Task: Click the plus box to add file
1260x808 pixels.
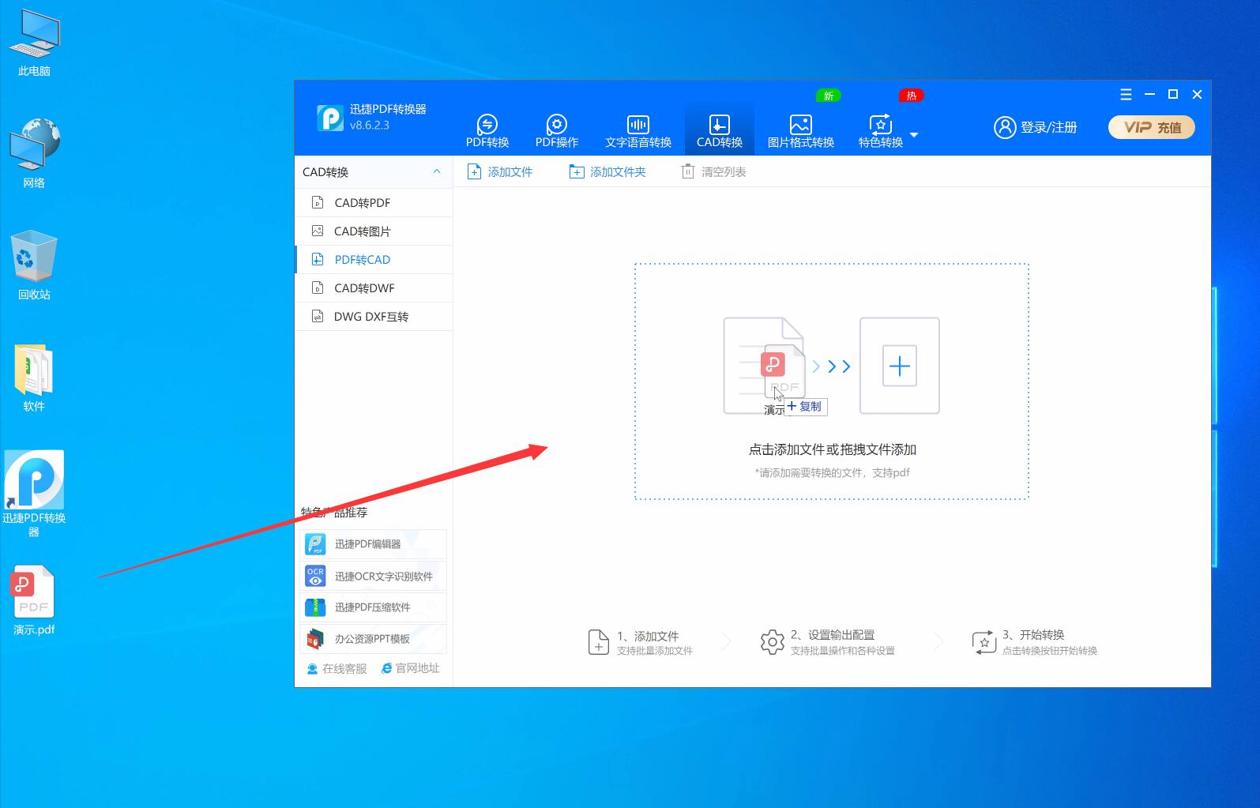Action: [x=900, y=366]
